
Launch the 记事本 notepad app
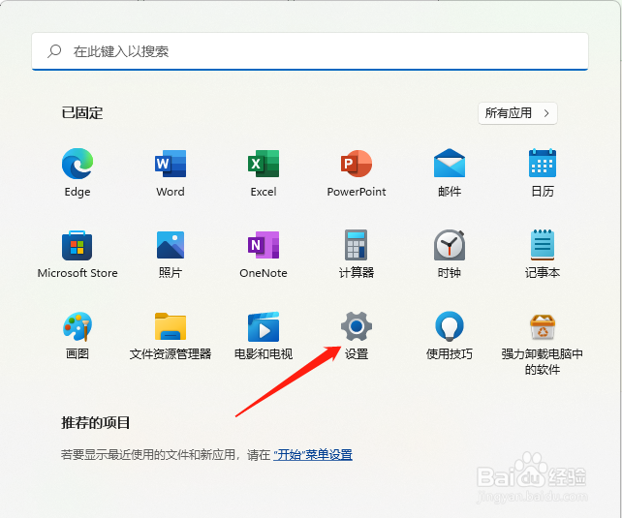point(543,245)
